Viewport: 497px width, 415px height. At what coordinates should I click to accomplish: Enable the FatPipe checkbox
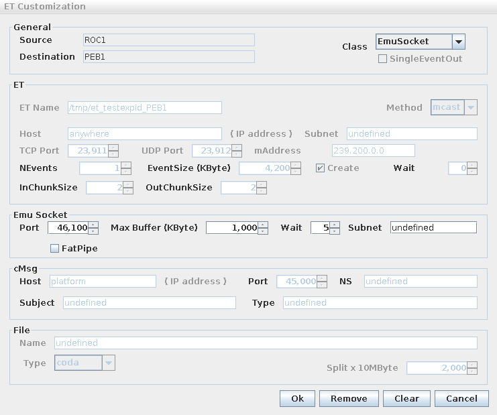pos(55,249)
